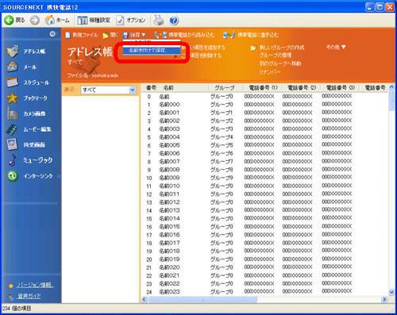Screen dimensions: 397x315
Task: Click the printer icon in toolbar
Action: click(159, 20)
